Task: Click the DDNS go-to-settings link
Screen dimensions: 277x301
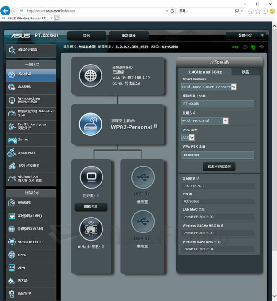Action: (132, 83)
